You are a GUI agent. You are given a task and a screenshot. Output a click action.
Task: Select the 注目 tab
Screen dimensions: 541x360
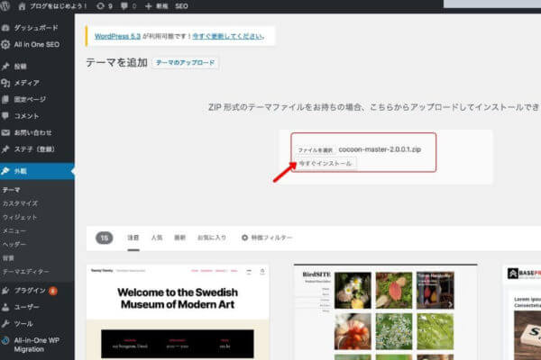click(x=133, y=238)
